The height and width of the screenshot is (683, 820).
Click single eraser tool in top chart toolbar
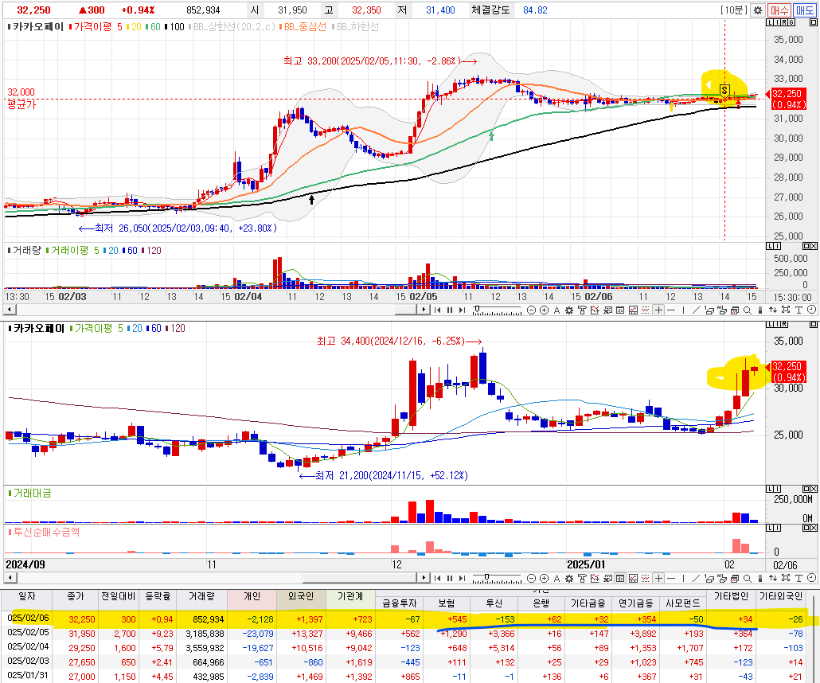pos(709,310)
